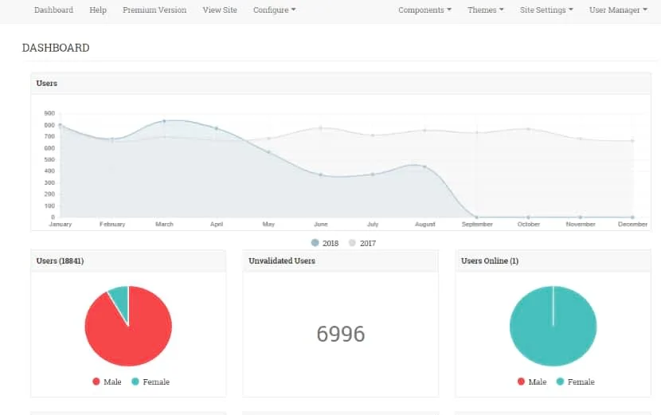Expand the Components dropdown menu
The image size is (661, 415).
tap(424, 10)
